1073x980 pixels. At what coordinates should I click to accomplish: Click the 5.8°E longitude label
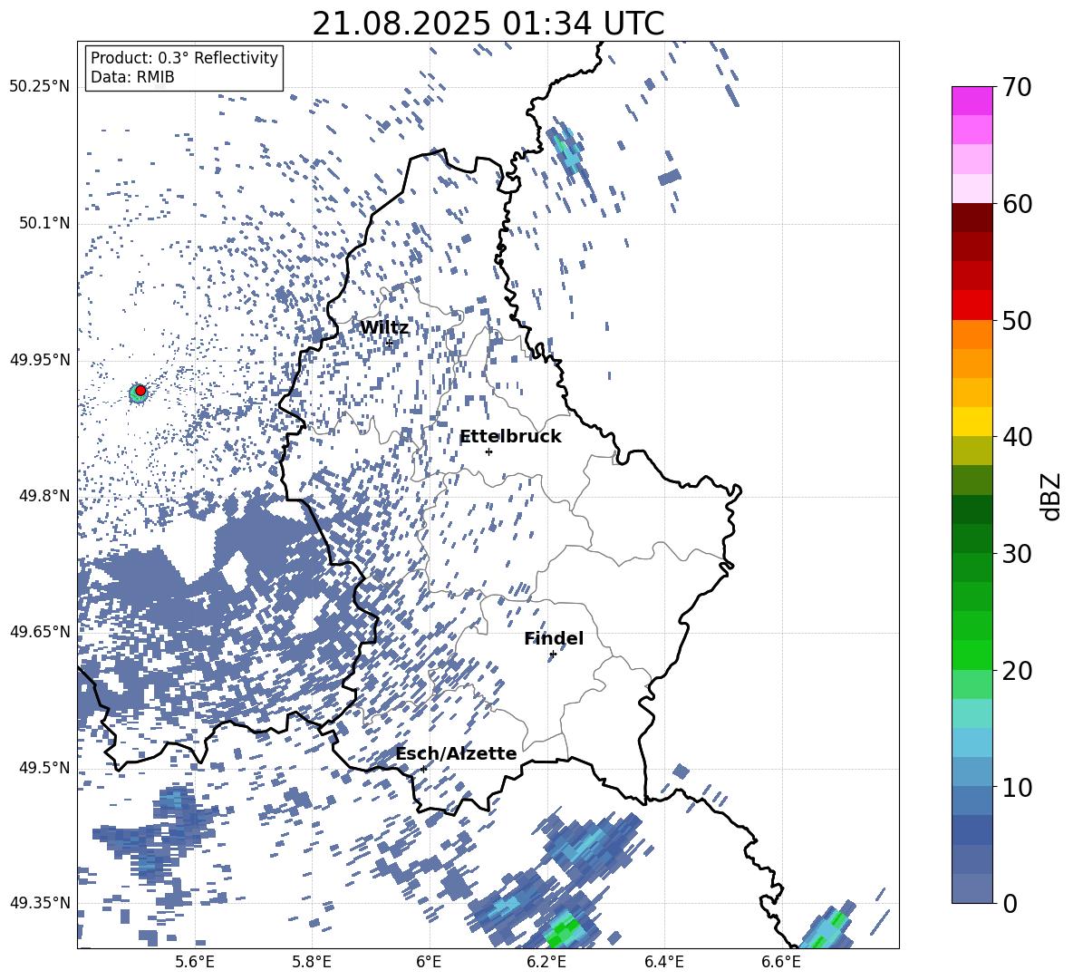coord(312,962)
